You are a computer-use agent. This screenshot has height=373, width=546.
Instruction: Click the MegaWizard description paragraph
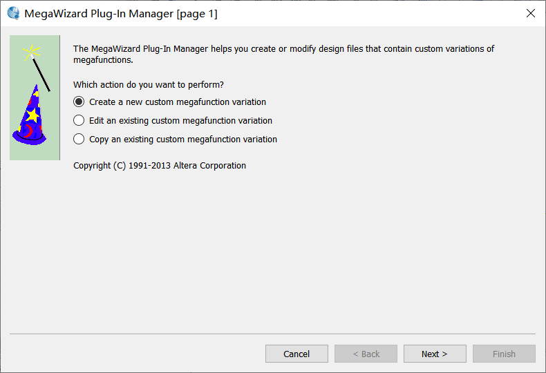tap(283, 54)
